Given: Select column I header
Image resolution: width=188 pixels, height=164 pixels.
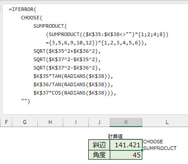Looking at the screenshot, I should tap(76, 122).
